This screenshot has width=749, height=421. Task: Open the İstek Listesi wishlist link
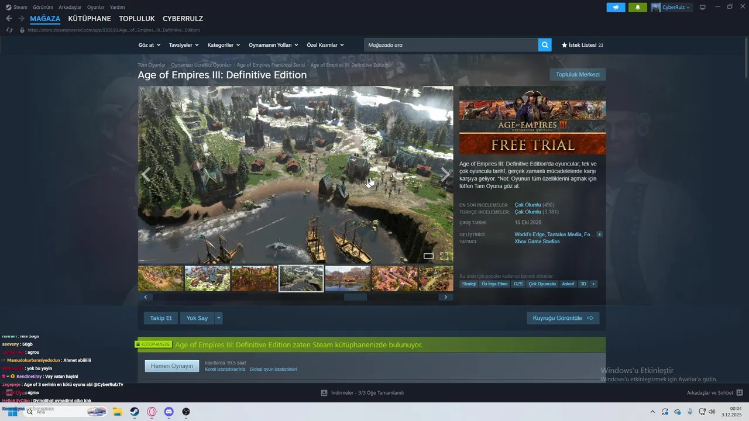[x=582, y=45]
